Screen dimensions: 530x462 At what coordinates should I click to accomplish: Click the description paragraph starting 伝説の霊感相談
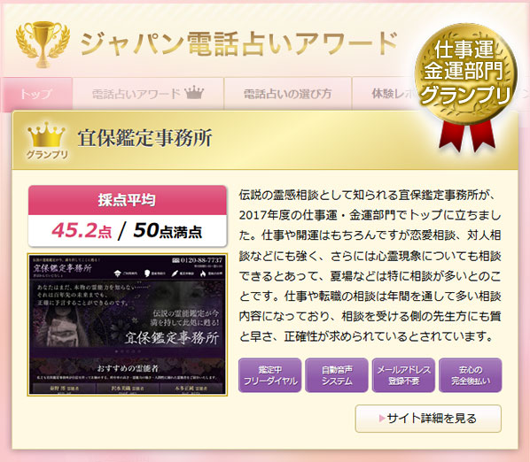click(x=370, y=266)
